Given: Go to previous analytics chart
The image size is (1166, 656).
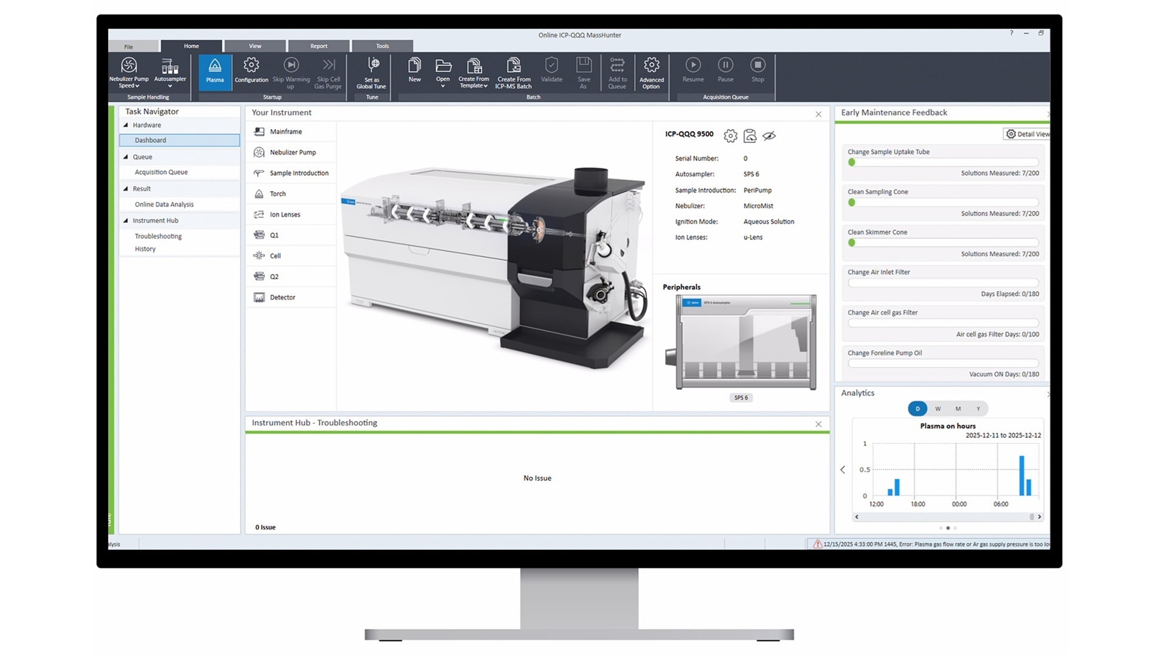Looking at the screenshot, I should point(842,470).
